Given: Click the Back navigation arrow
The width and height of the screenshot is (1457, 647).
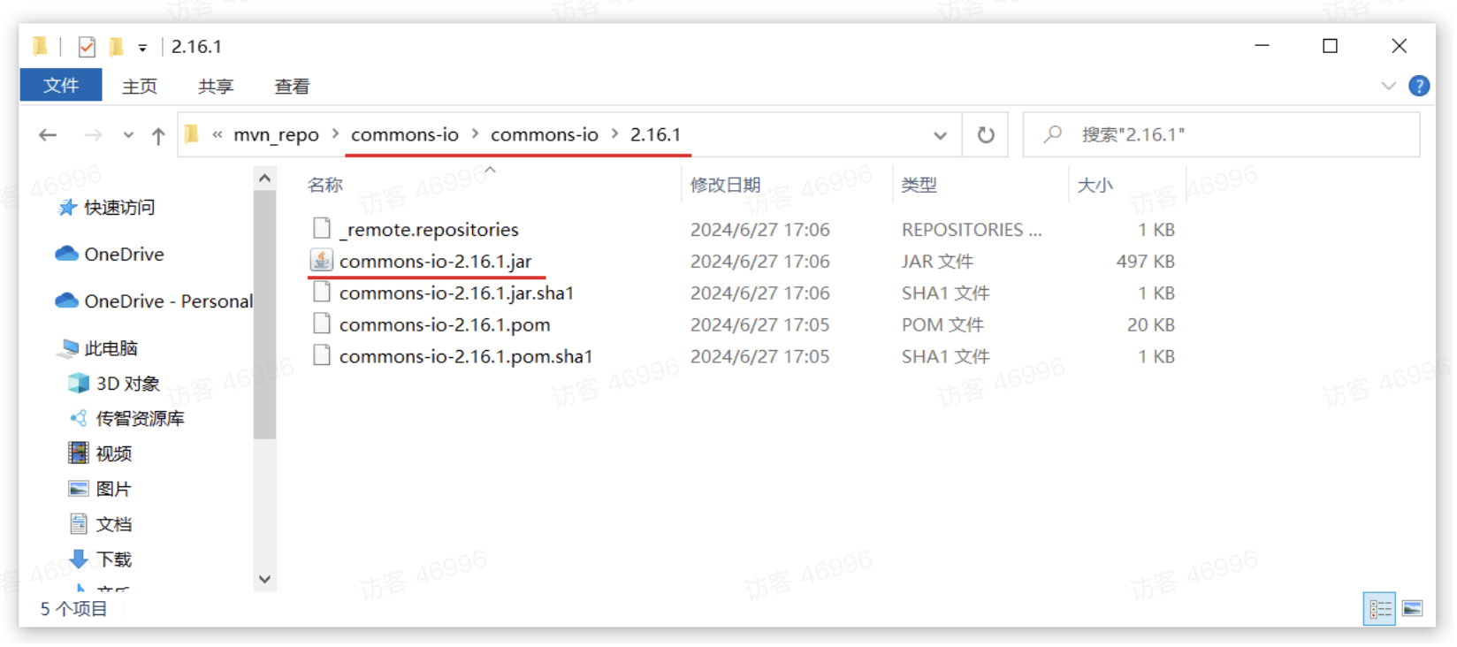Looking at the screenshot, I should (x=48, y=135).
